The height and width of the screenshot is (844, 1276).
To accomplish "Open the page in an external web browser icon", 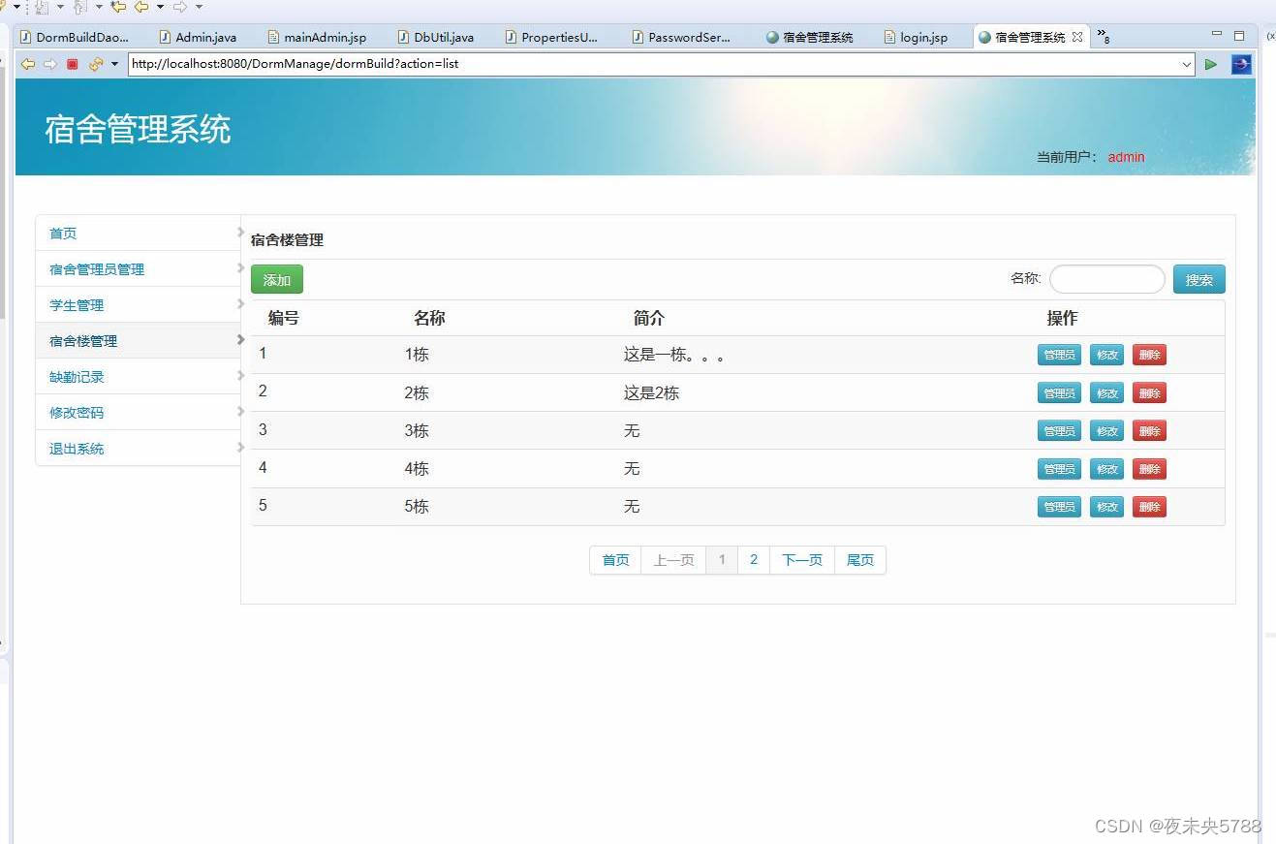I will tap(1242, 64).
